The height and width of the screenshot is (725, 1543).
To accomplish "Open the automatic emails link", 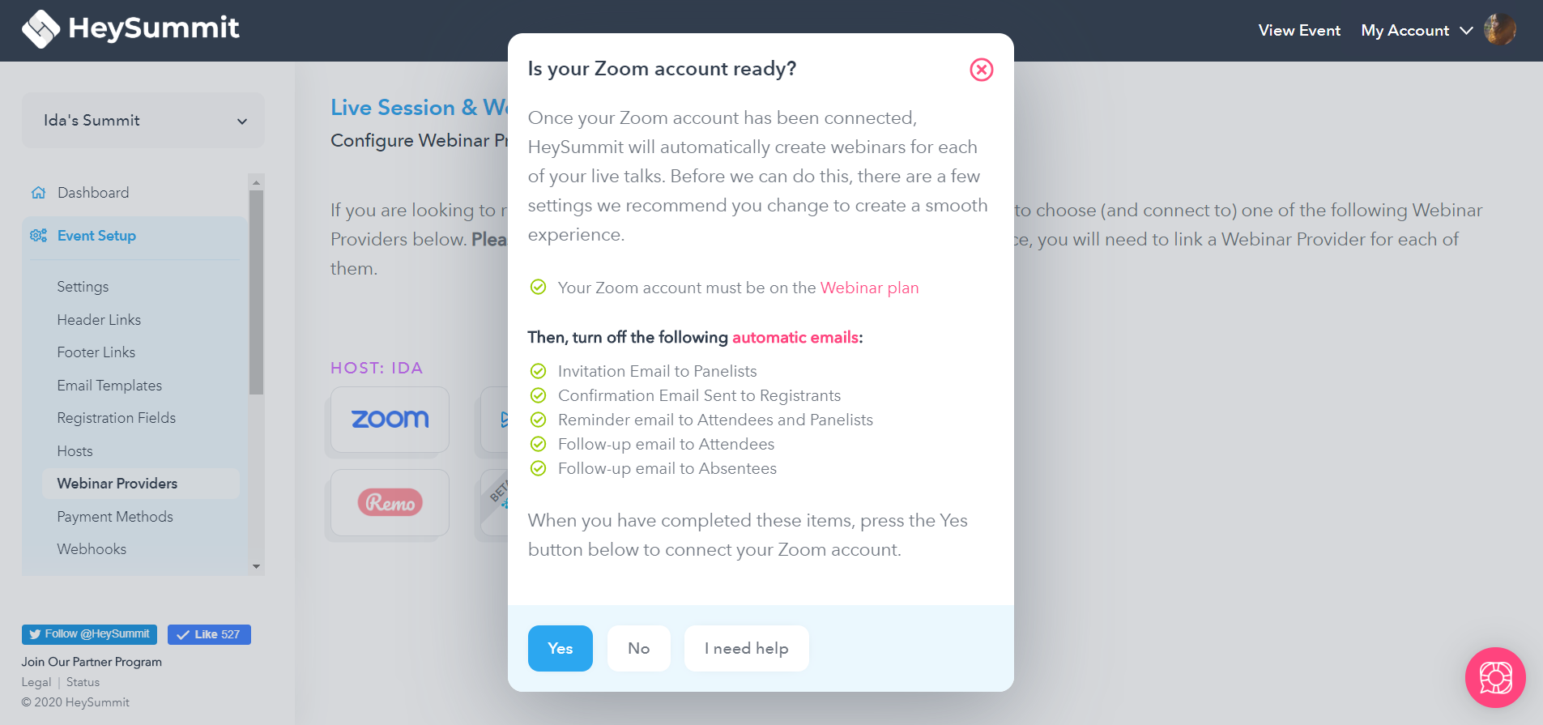I will click(x=795, y=337).
